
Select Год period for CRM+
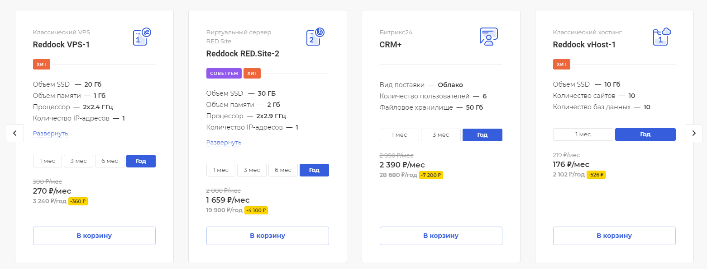click(482, 135)
